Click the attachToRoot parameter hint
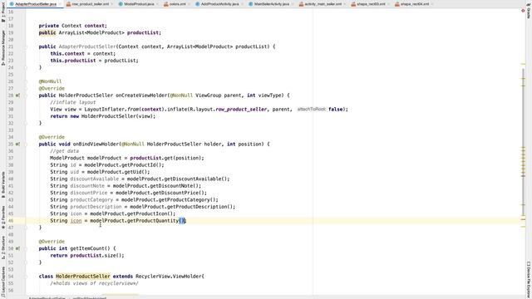This screenshot has width=532, height=299. pyautogui.click(x=311, y=109)
